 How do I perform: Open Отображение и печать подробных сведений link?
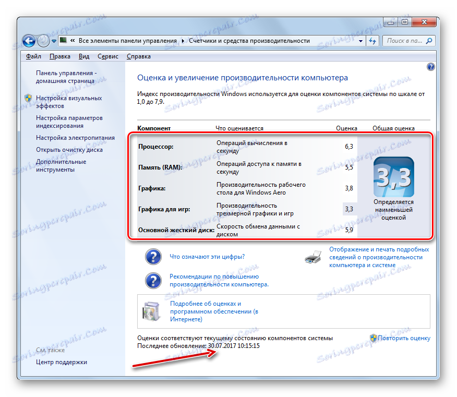point(379,257)
